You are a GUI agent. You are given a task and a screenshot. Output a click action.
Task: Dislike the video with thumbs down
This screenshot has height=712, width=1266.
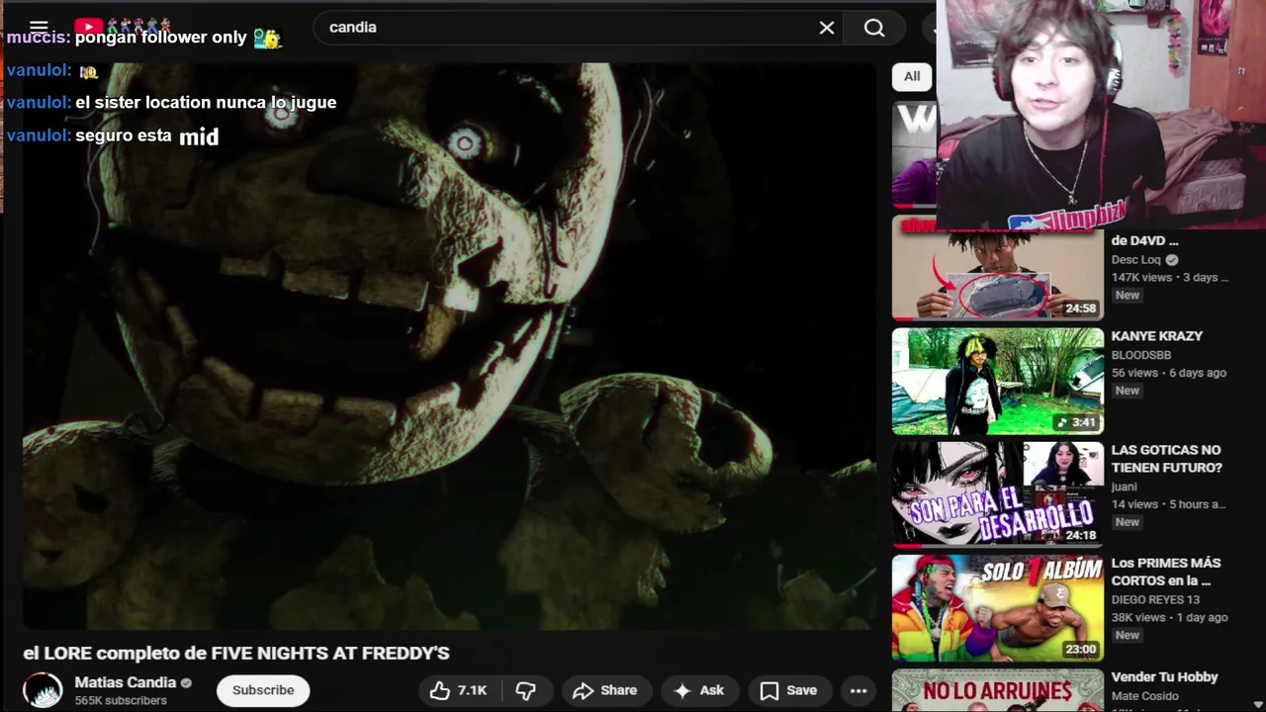point(526,690)
